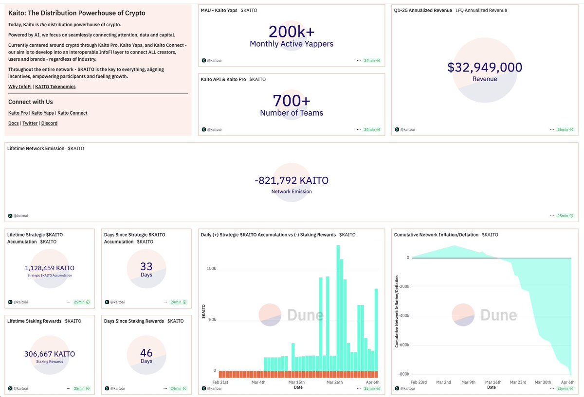584x397 pixels.
Task: Click the 25min refresh badge on Cumulative Network Inflation/Deflation chart
Action: 565,388
